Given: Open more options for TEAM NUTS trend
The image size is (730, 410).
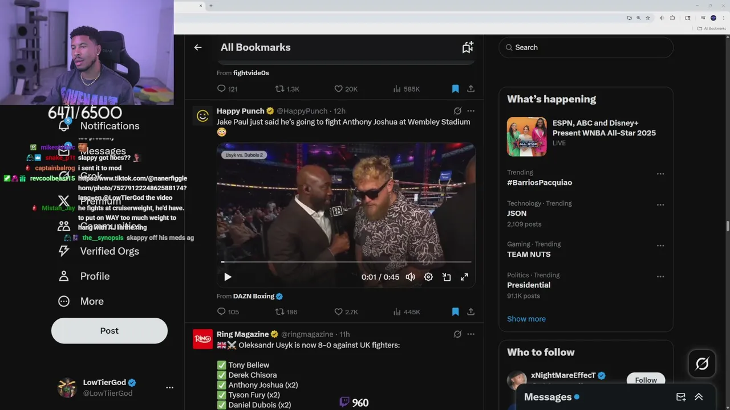Looking at the screenshot, I should [x=660, y=245].
